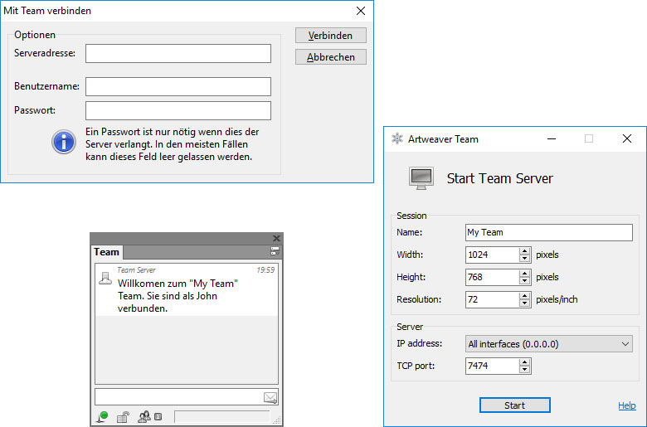647x427 pixels.
Task: Close the Mit Team verbinden dialog
Action: (x=361, y=11)
